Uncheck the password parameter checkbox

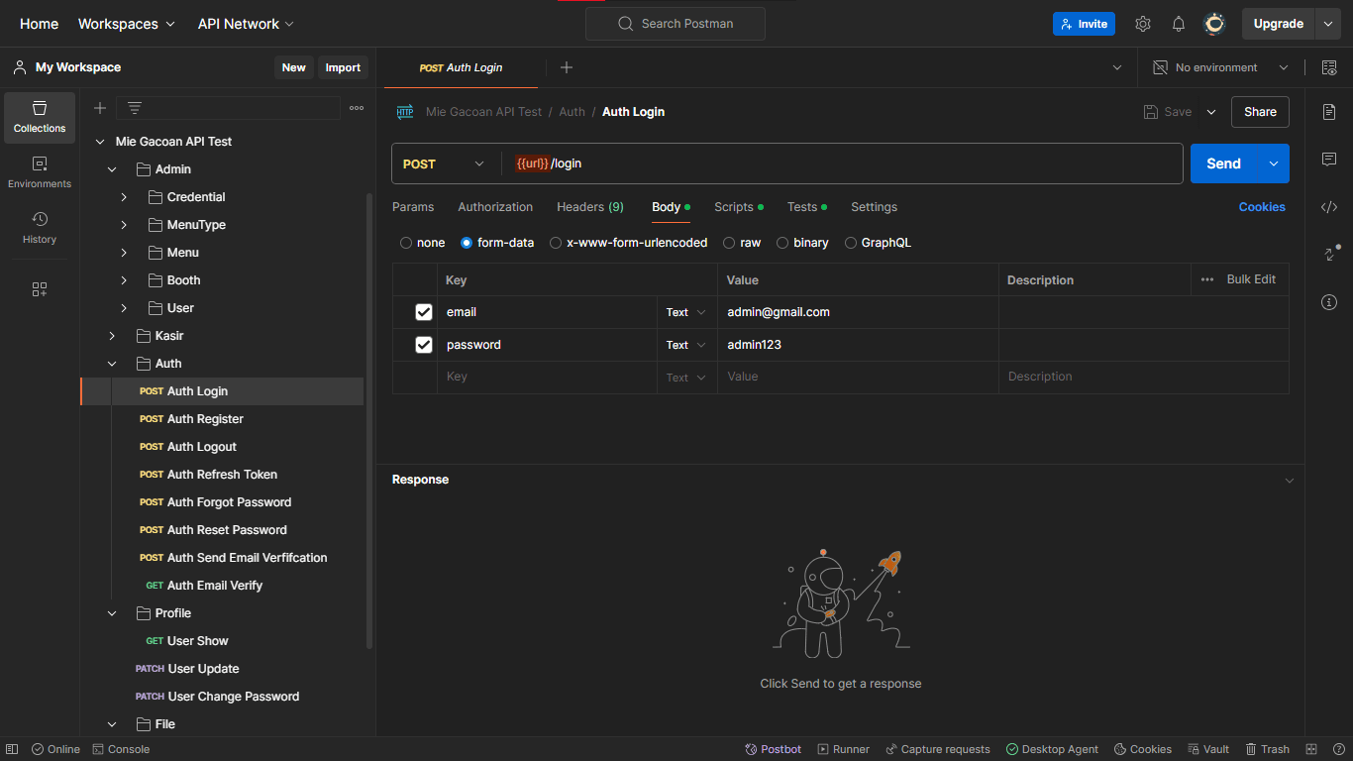coord(424,345)
